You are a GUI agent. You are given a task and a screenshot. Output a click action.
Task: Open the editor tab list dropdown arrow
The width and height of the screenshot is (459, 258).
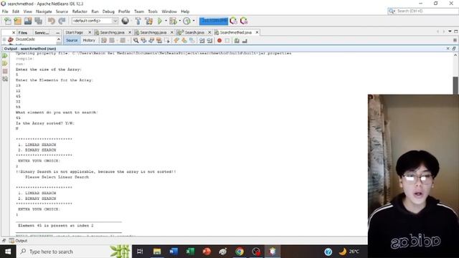coord(450,32)
